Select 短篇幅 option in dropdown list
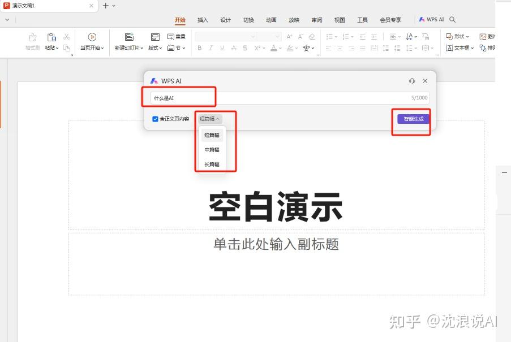Viewport: 511px width, 342px height. pos(212,135)
